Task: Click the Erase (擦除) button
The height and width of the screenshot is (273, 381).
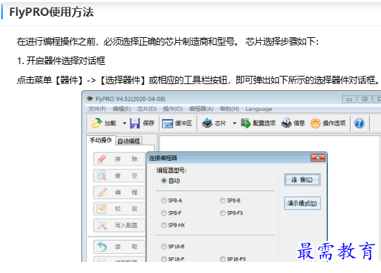Action: tap(119, 159)
